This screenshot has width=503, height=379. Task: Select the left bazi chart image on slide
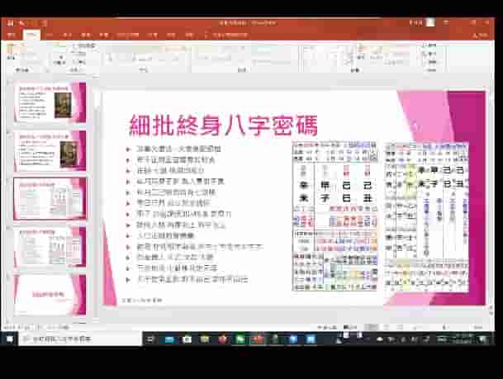(335, 216)
